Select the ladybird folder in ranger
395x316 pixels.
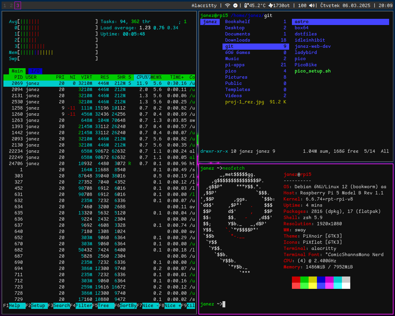(x=306, y=52)
